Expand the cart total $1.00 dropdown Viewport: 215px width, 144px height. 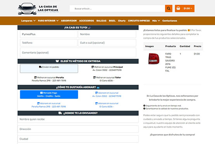[x=188, y=9]
